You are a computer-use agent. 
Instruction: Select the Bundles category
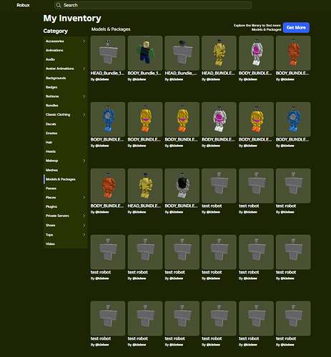coord(52,106)
